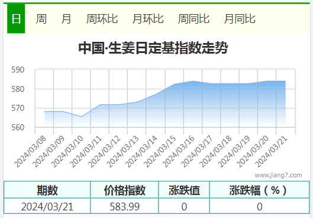The image size is (313, 218).
Task: Click the www.jiang7.com watermark link
Action: (x=278, y=175)
